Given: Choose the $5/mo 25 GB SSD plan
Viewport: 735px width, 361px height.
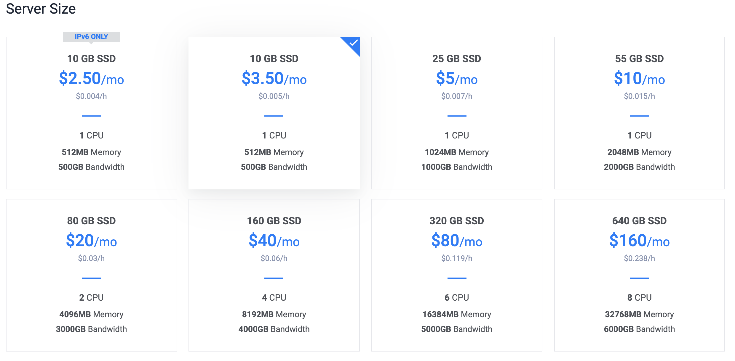Looking at the screenshot, I should click(457, 113).
